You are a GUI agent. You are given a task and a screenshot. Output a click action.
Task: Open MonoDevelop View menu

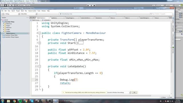tap(9, 11)
